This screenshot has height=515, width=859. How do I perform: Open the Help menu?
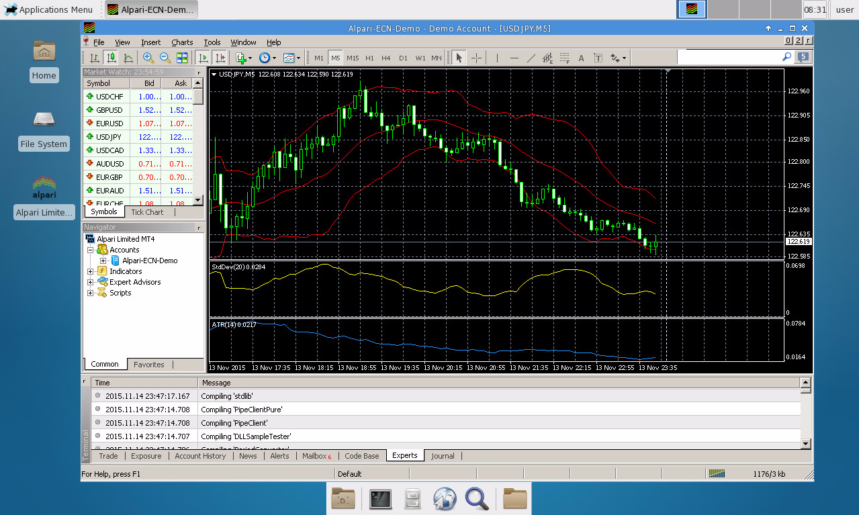[274, 42]
